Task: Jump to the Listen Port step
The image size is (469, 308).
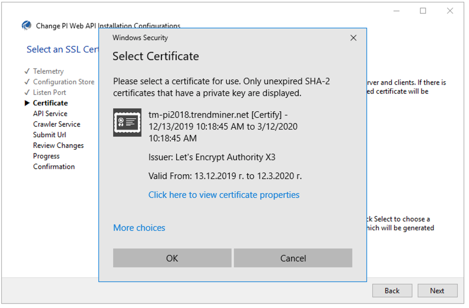Action: [x=49, y=92]
